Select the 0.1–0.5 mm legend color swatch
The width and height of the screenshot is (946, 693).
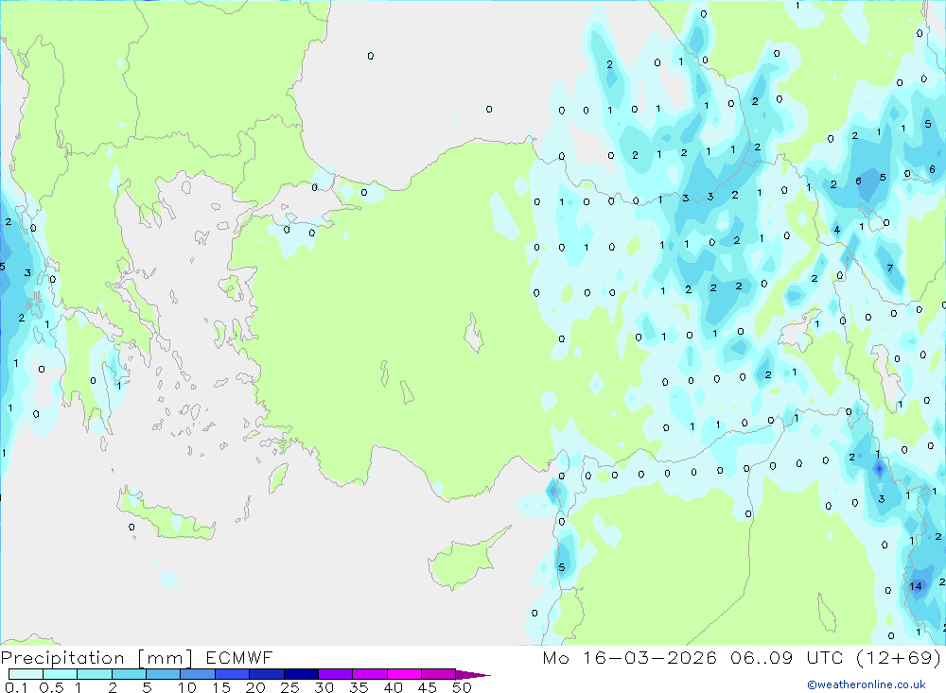[26, 674]
